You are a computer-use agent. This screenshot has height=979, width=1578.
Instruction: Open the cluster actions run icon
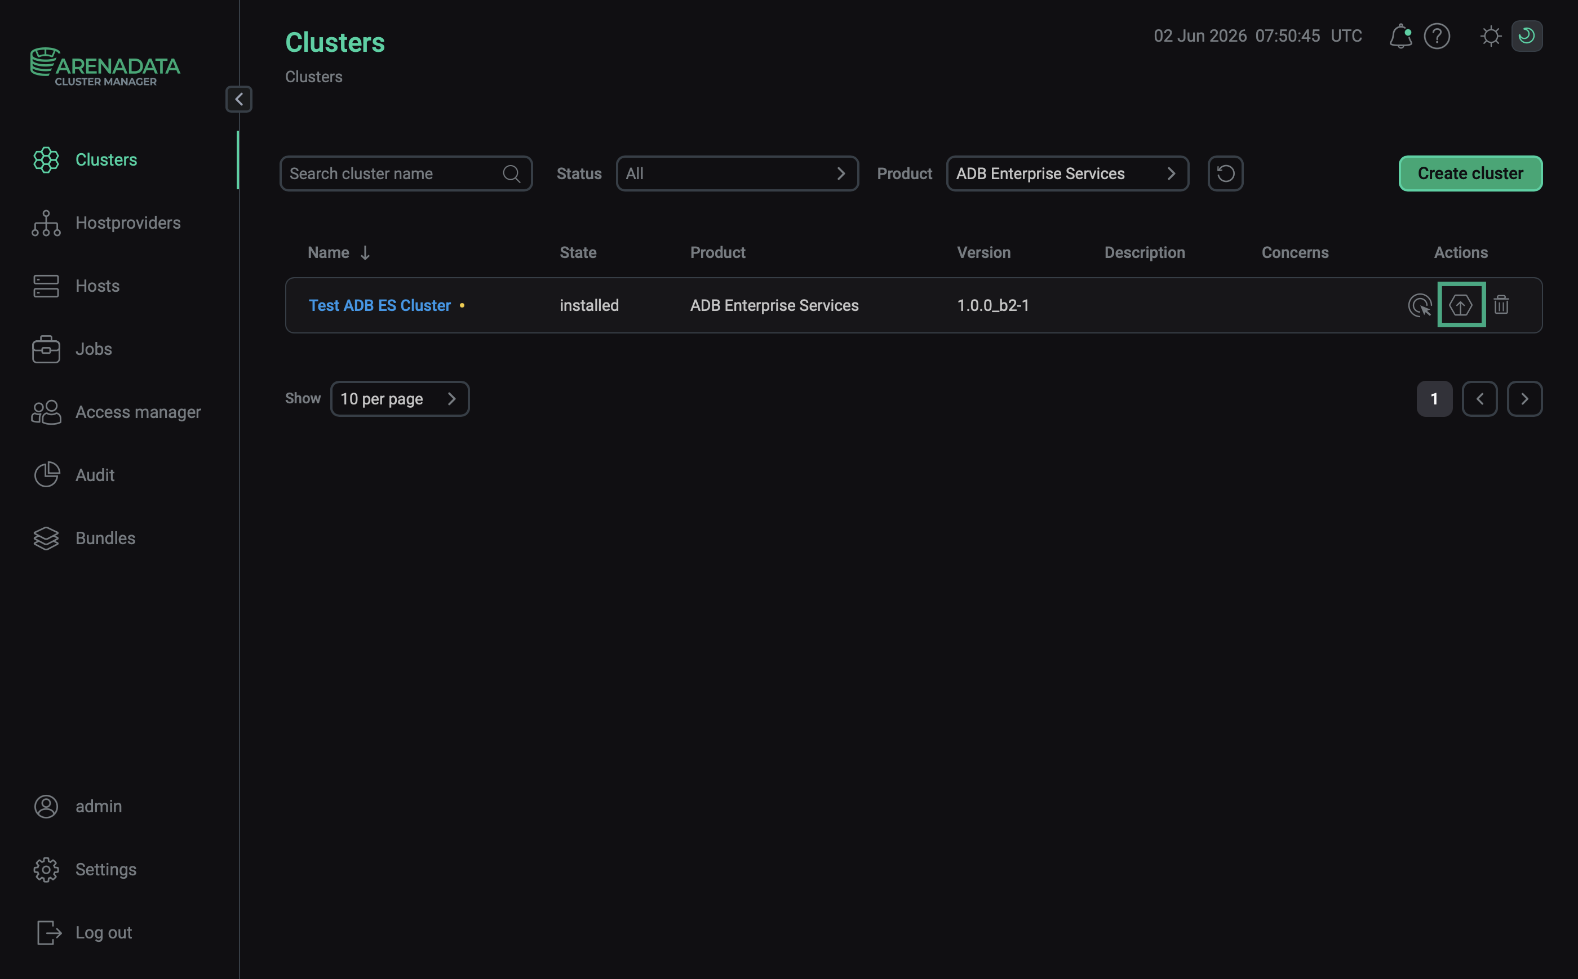[1419, 305]
